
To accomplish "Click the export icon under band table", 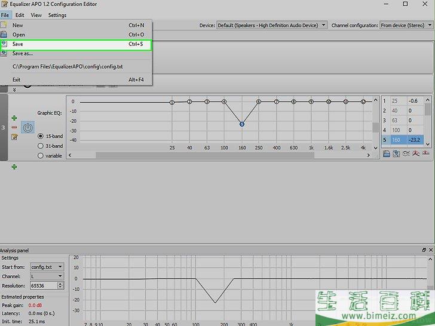I will coord(396,153).
